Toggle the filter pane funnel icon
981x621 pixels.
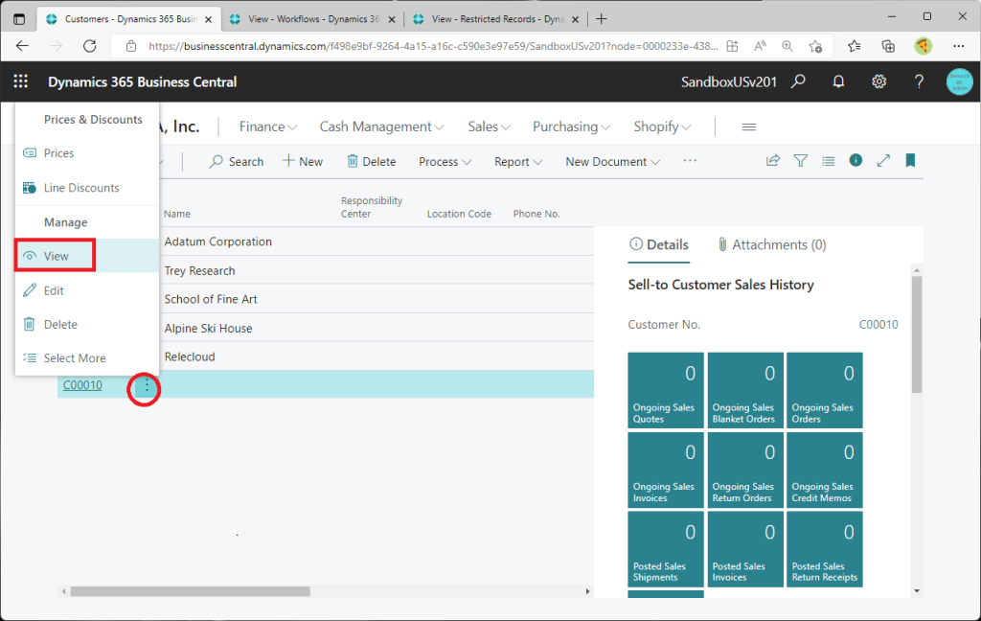(800, 161)
